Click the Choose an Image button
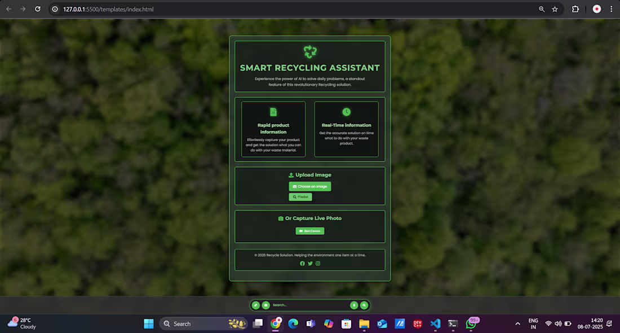This screenshot has height=333, width=620. (x=310, y=186)
